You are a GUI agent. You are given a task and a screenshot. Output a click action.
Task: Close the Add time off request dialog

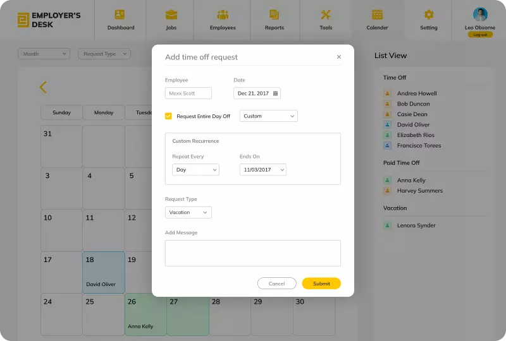(x=338, y=57)
